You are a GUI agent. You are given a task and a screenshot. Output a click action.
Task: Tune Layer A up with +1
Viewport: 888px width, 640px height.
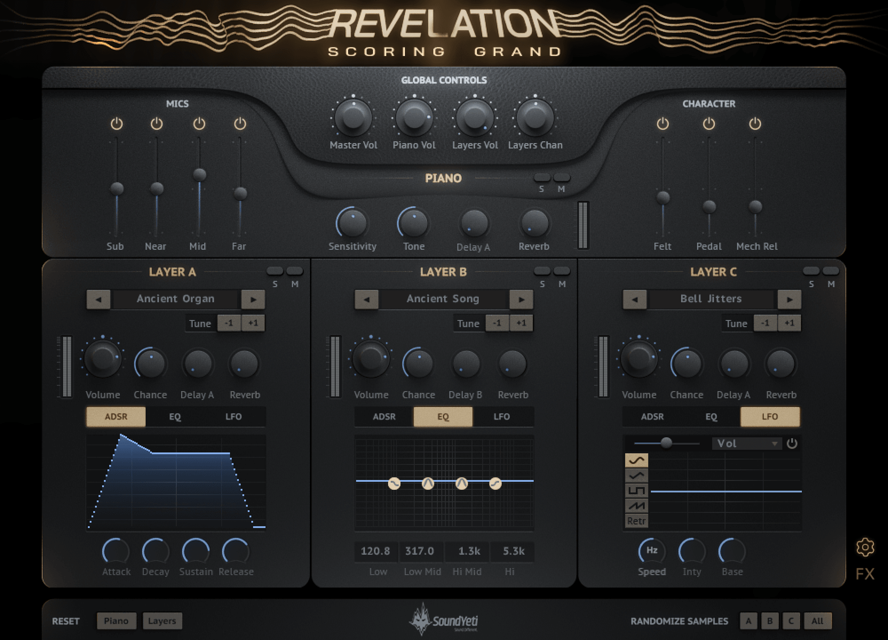point(253,323)
